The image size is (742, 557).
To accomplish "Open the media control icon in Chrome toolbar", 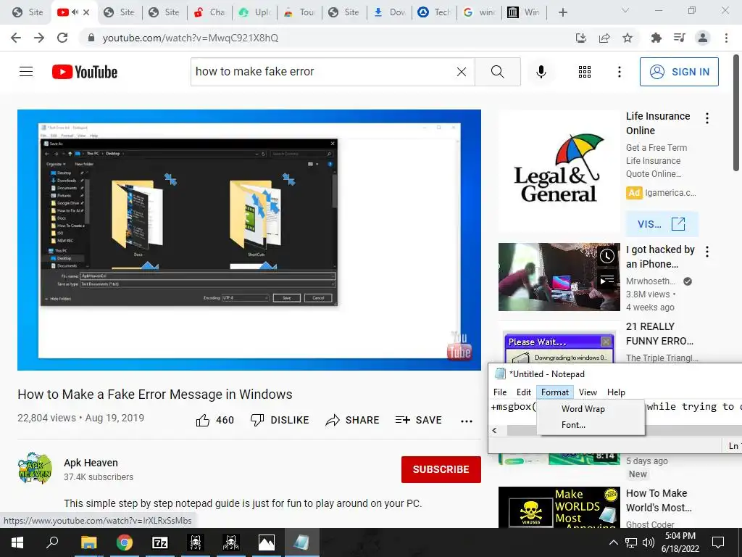I will (679, 38).
